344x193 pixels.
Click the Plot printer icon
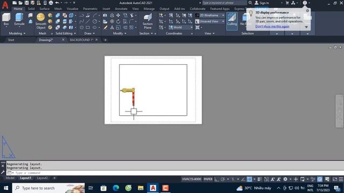click(51, 3)
